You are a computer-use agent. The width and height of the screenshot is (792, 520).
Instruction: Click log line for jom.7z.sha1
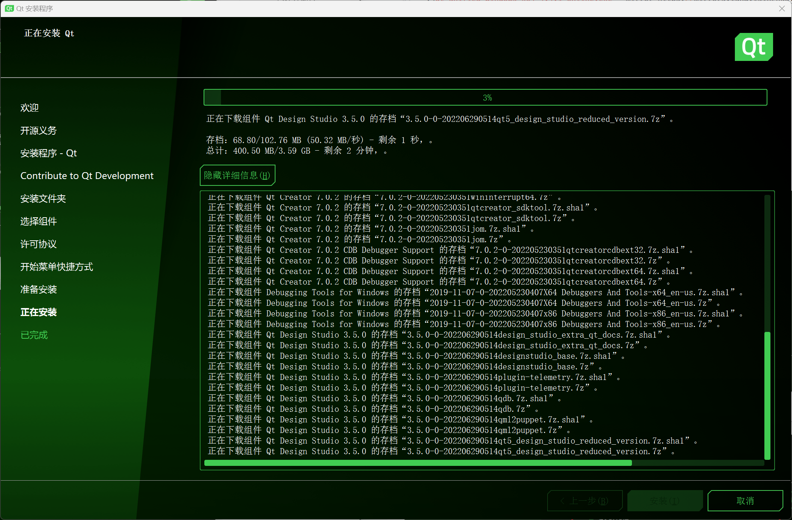[371, 229]
